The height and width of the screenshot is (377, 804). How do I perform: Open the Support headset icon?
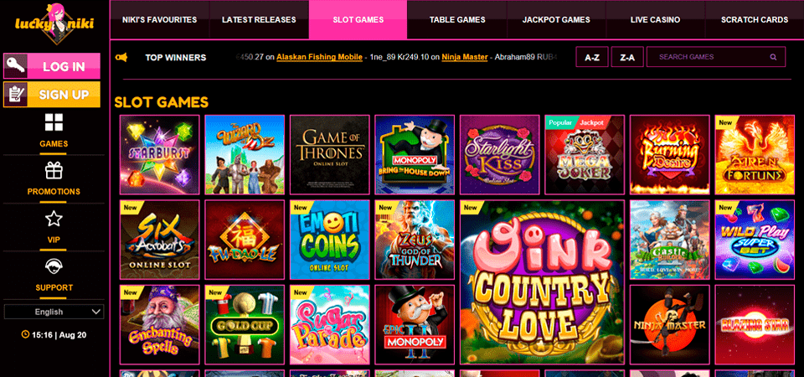[x=54, y=266]
